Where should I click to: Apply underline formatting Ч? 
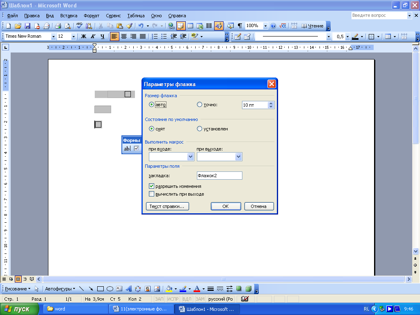coord(102,37)
